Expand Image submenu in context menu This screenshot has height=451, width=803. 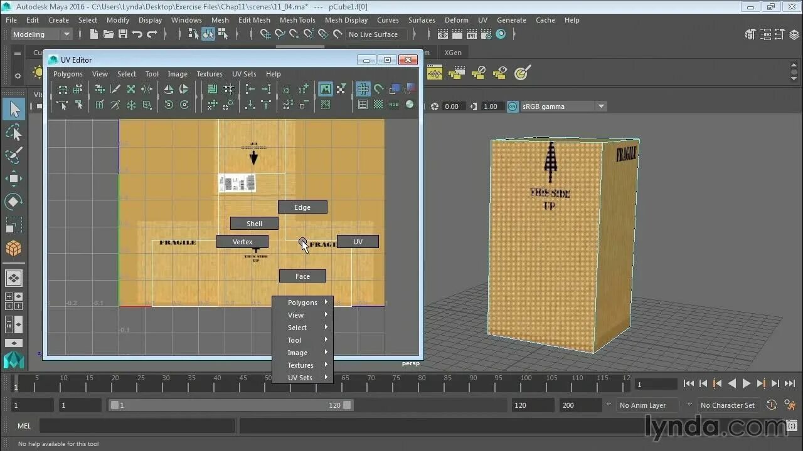pyautogui.click(x=302, y=353)
